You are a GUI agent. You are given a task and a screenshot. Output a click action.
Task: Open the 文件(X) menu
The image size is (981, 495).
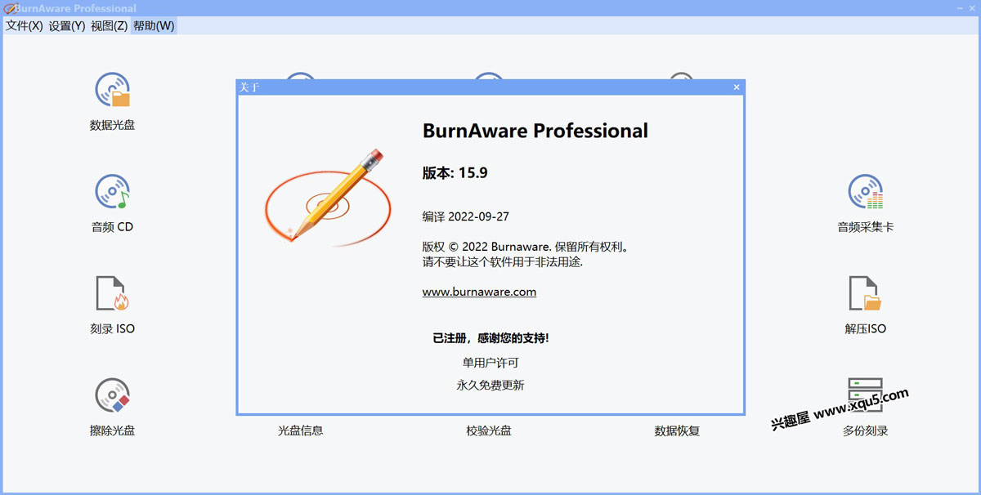coord(25,25)
